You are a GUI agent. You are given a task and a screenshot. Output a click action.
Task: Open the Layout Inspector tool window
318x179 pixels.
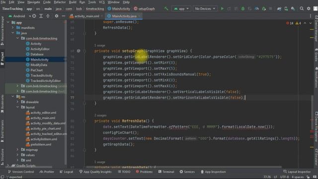[297, 172]
